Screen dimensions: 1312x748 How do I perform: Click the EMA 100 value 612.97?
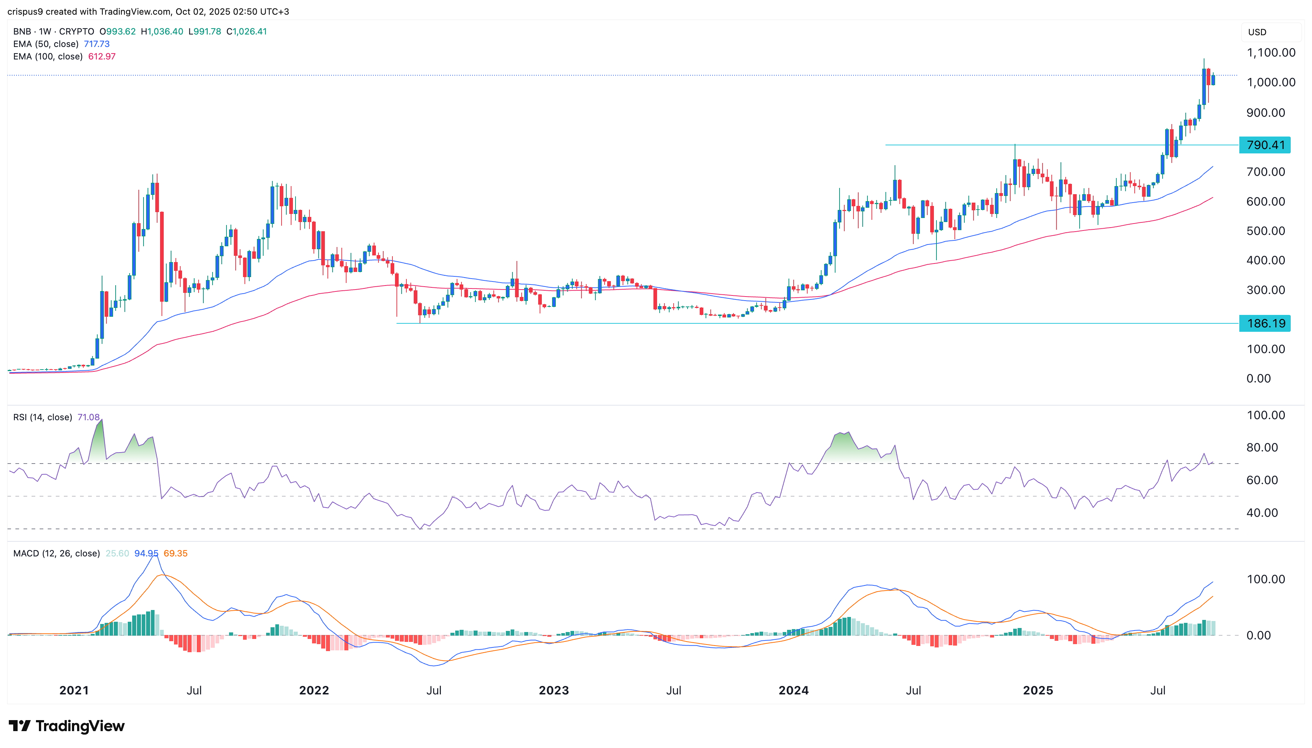click(102, 57)
